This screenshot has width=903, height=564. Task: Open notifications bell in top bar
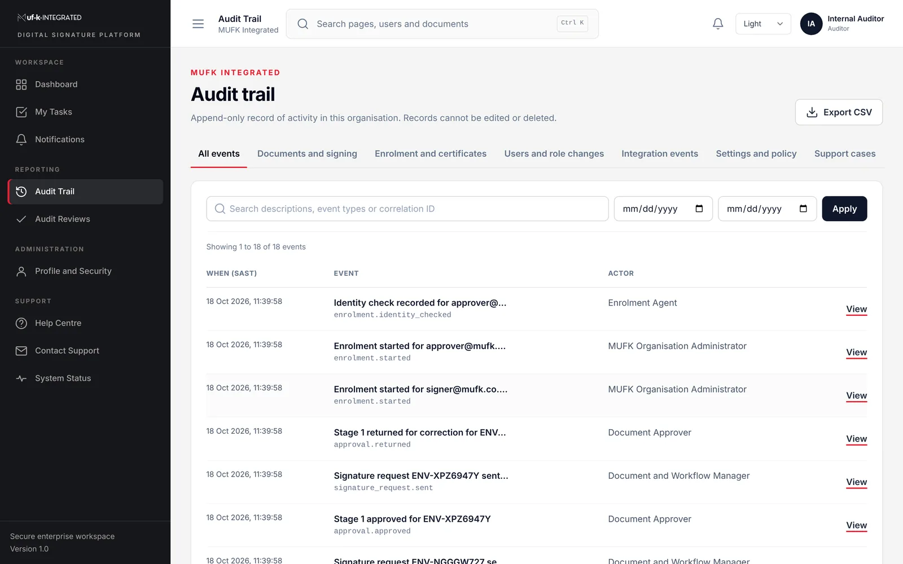[718, 24]
